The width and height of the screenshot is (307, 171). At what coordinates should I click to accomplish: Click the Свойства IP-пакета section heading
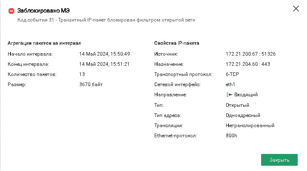point(177,43)
